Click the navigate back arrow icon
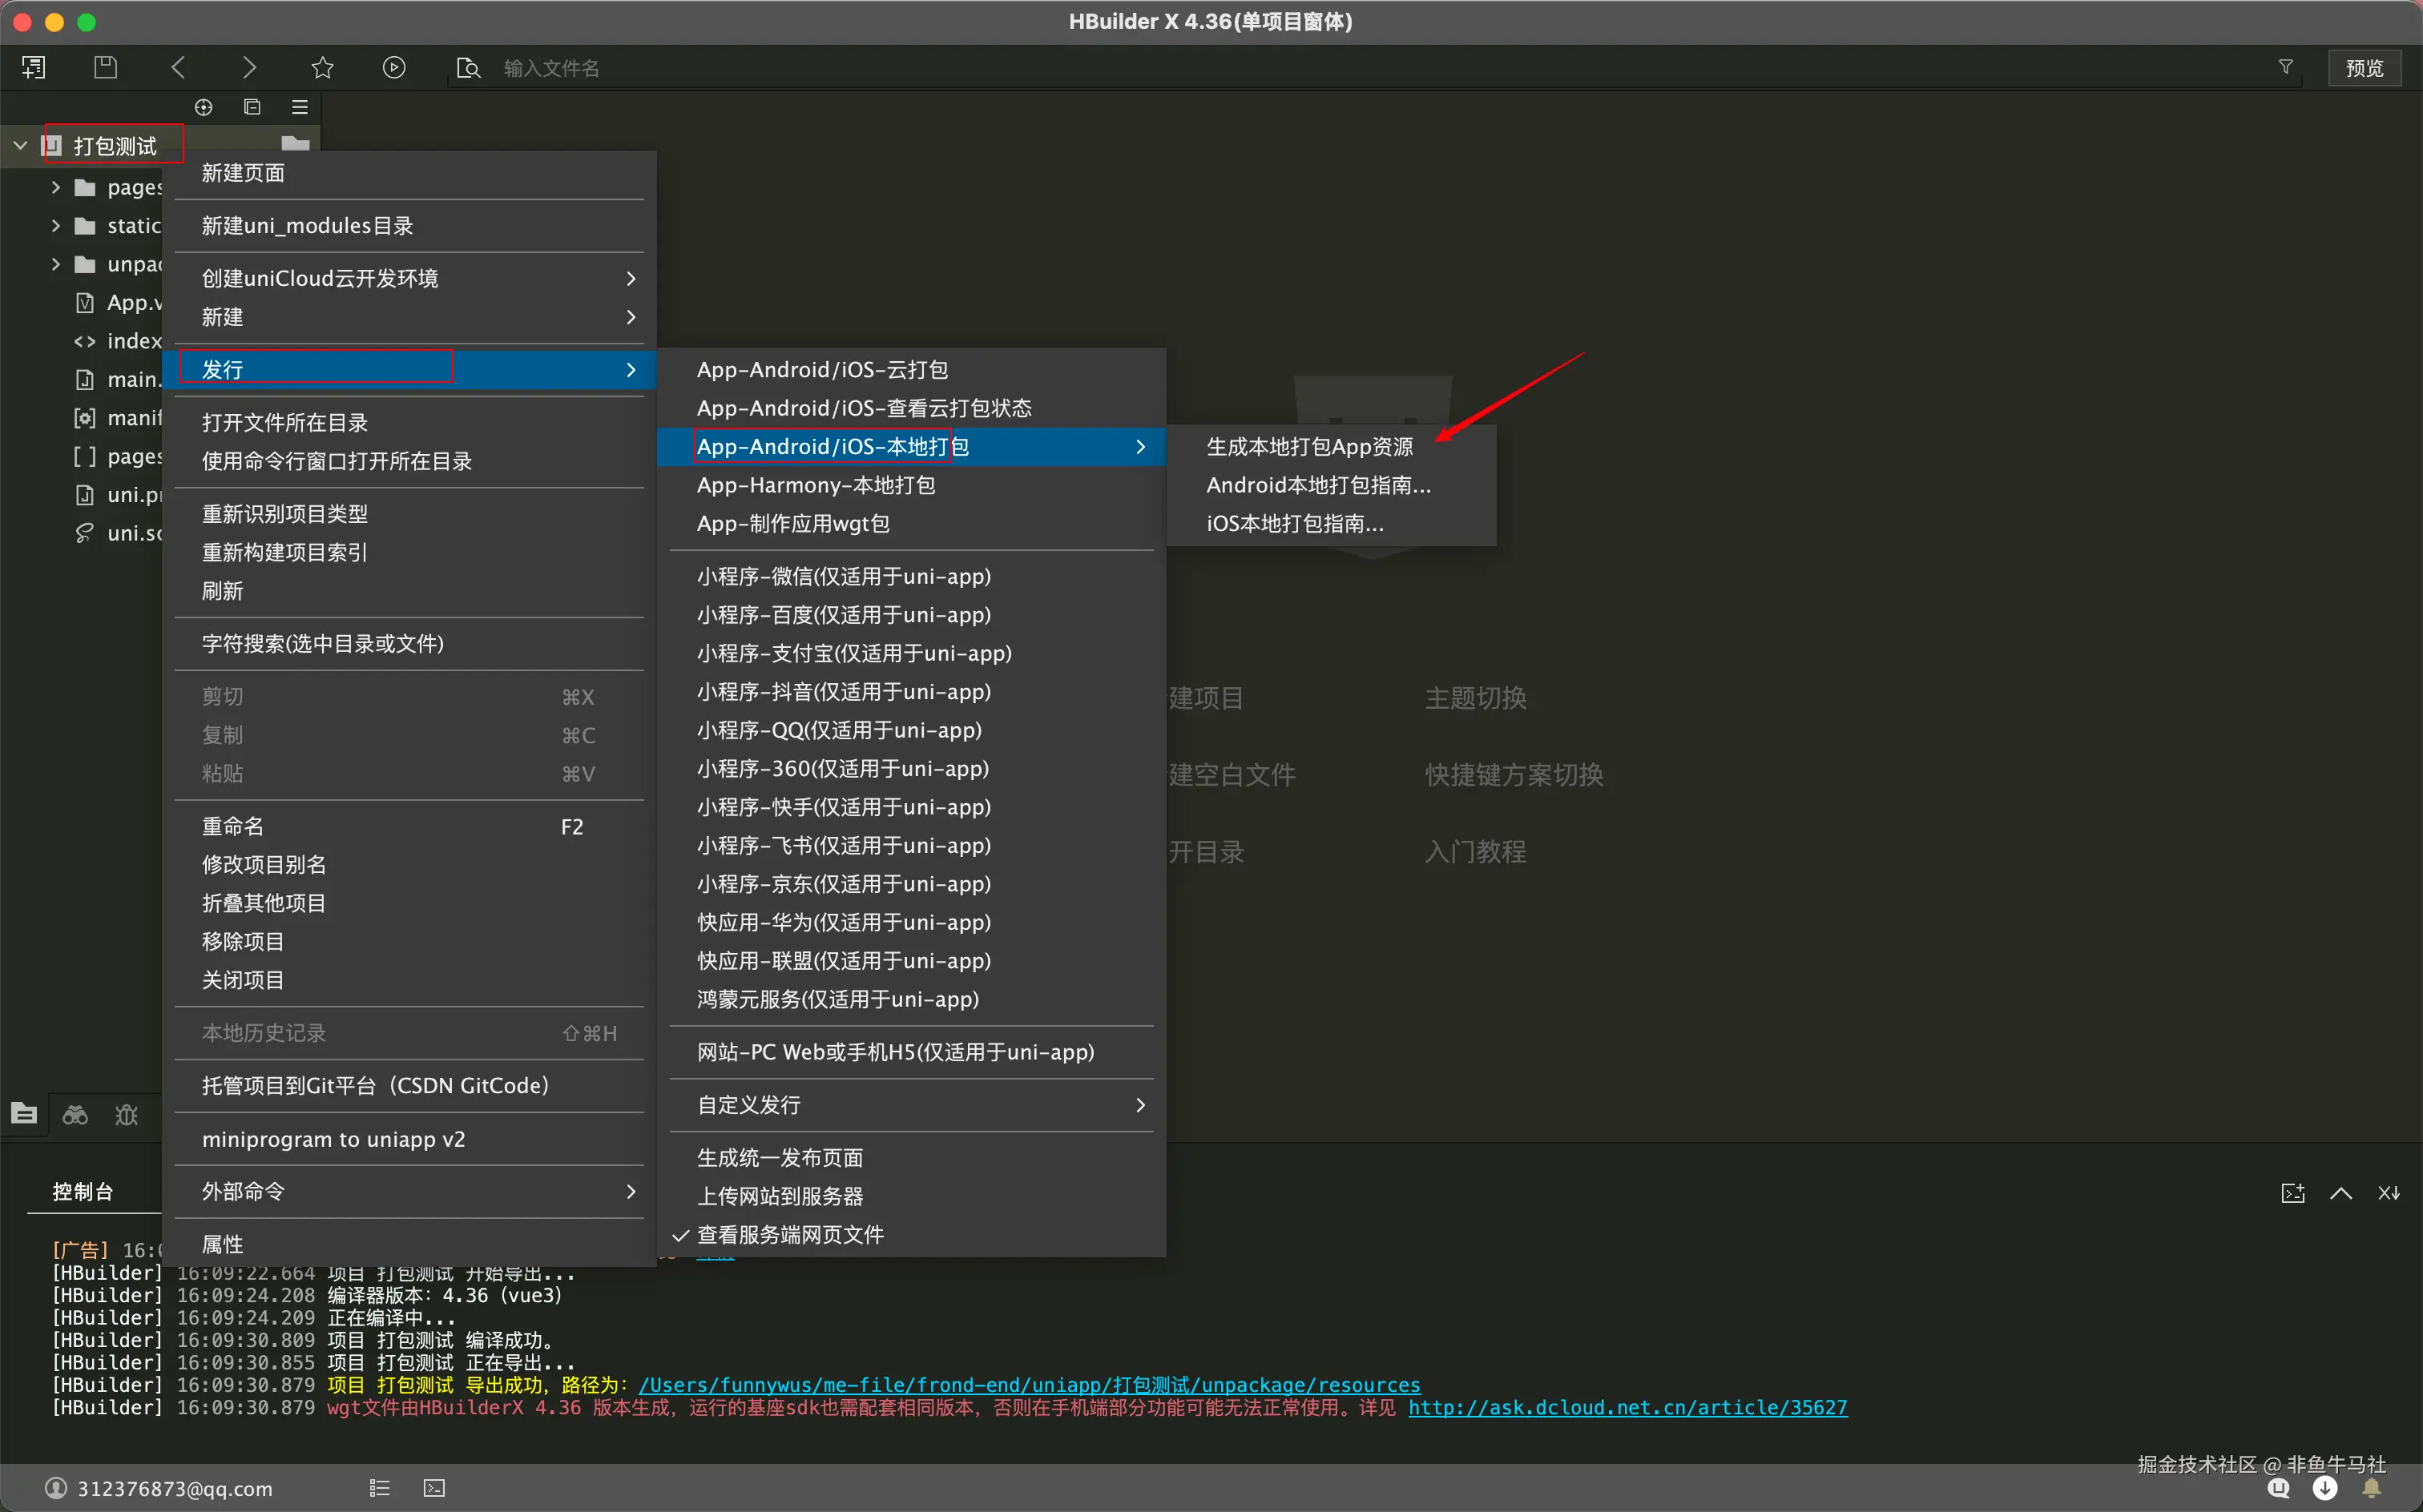The image size is (2423, 1512). coord(179,67)
